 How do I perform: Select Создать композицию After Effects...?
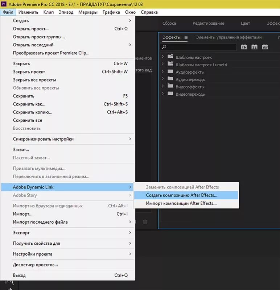(186, 195)
